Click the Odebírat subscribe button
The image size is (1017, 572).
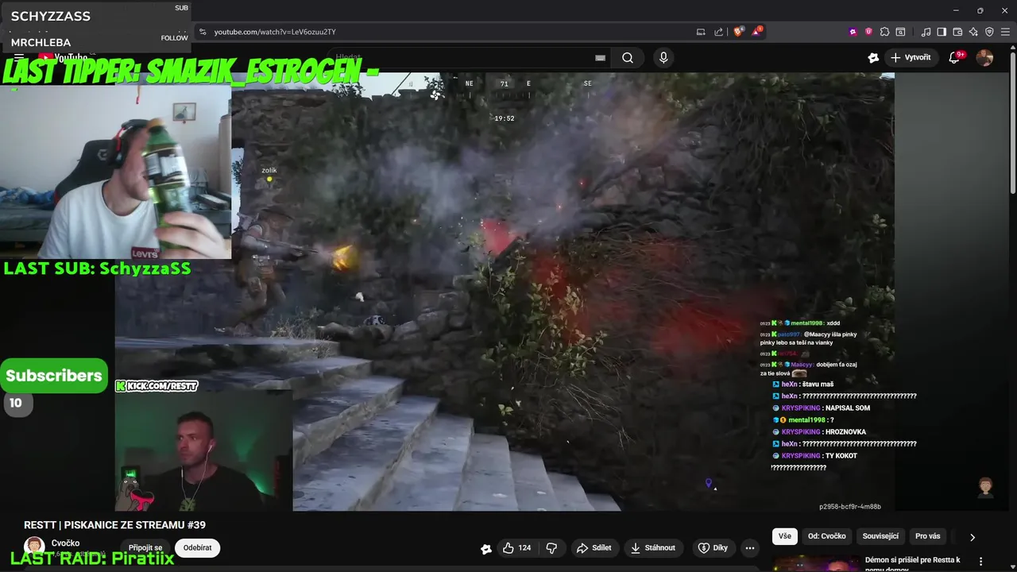198,547
